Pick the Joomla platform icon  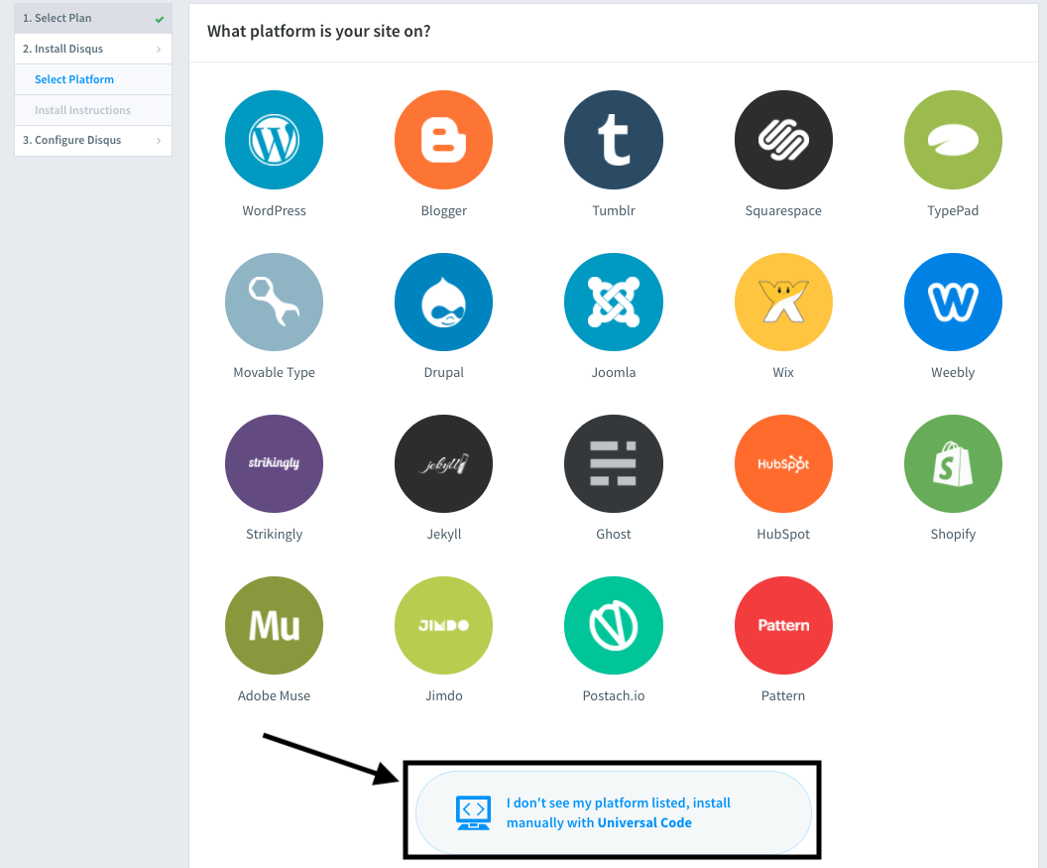click(614, 302)
